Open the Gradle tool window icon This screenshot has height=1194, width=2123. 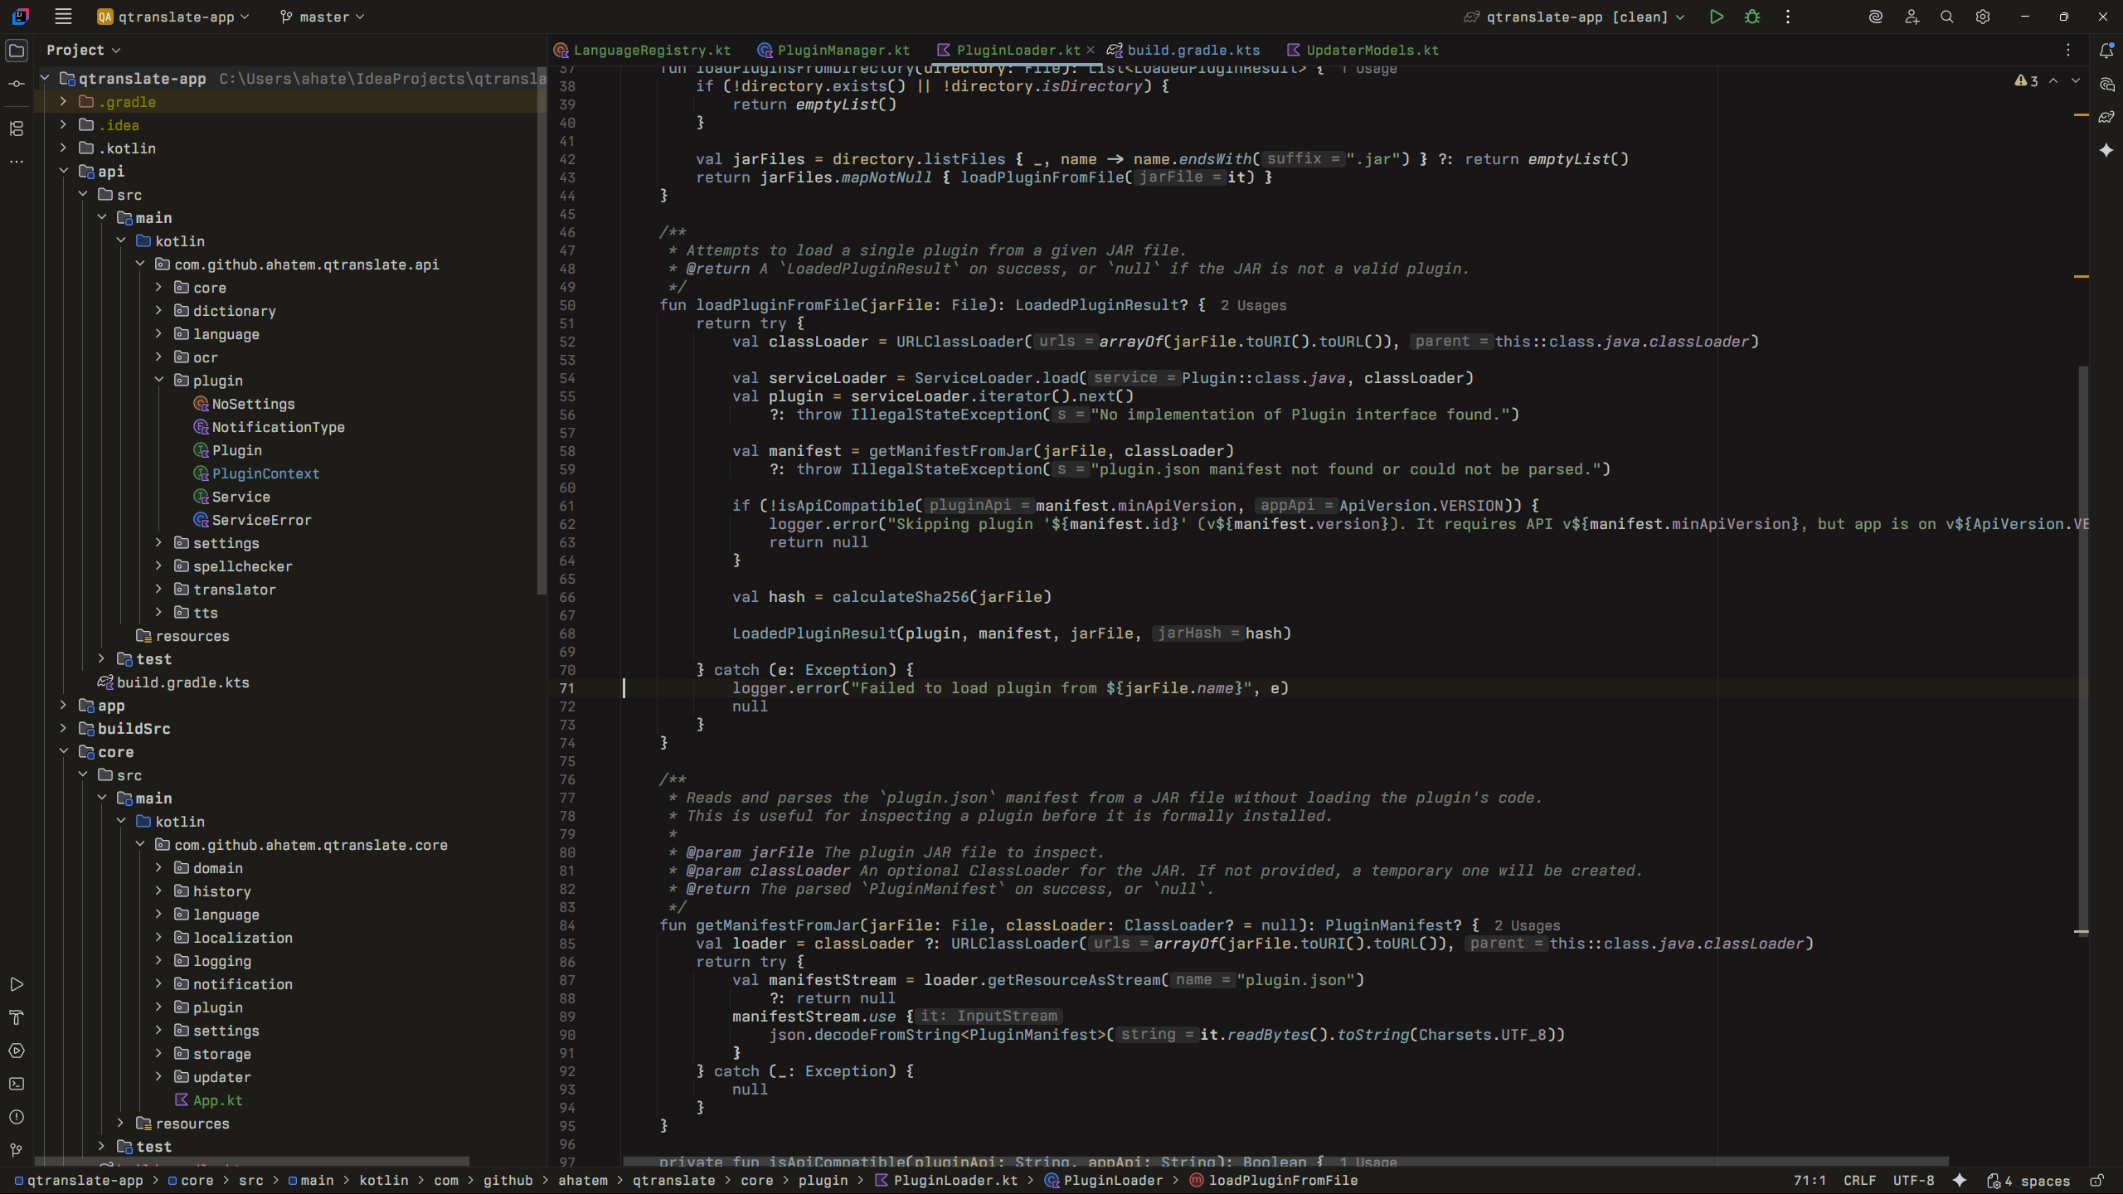(x=2106, y=117)
